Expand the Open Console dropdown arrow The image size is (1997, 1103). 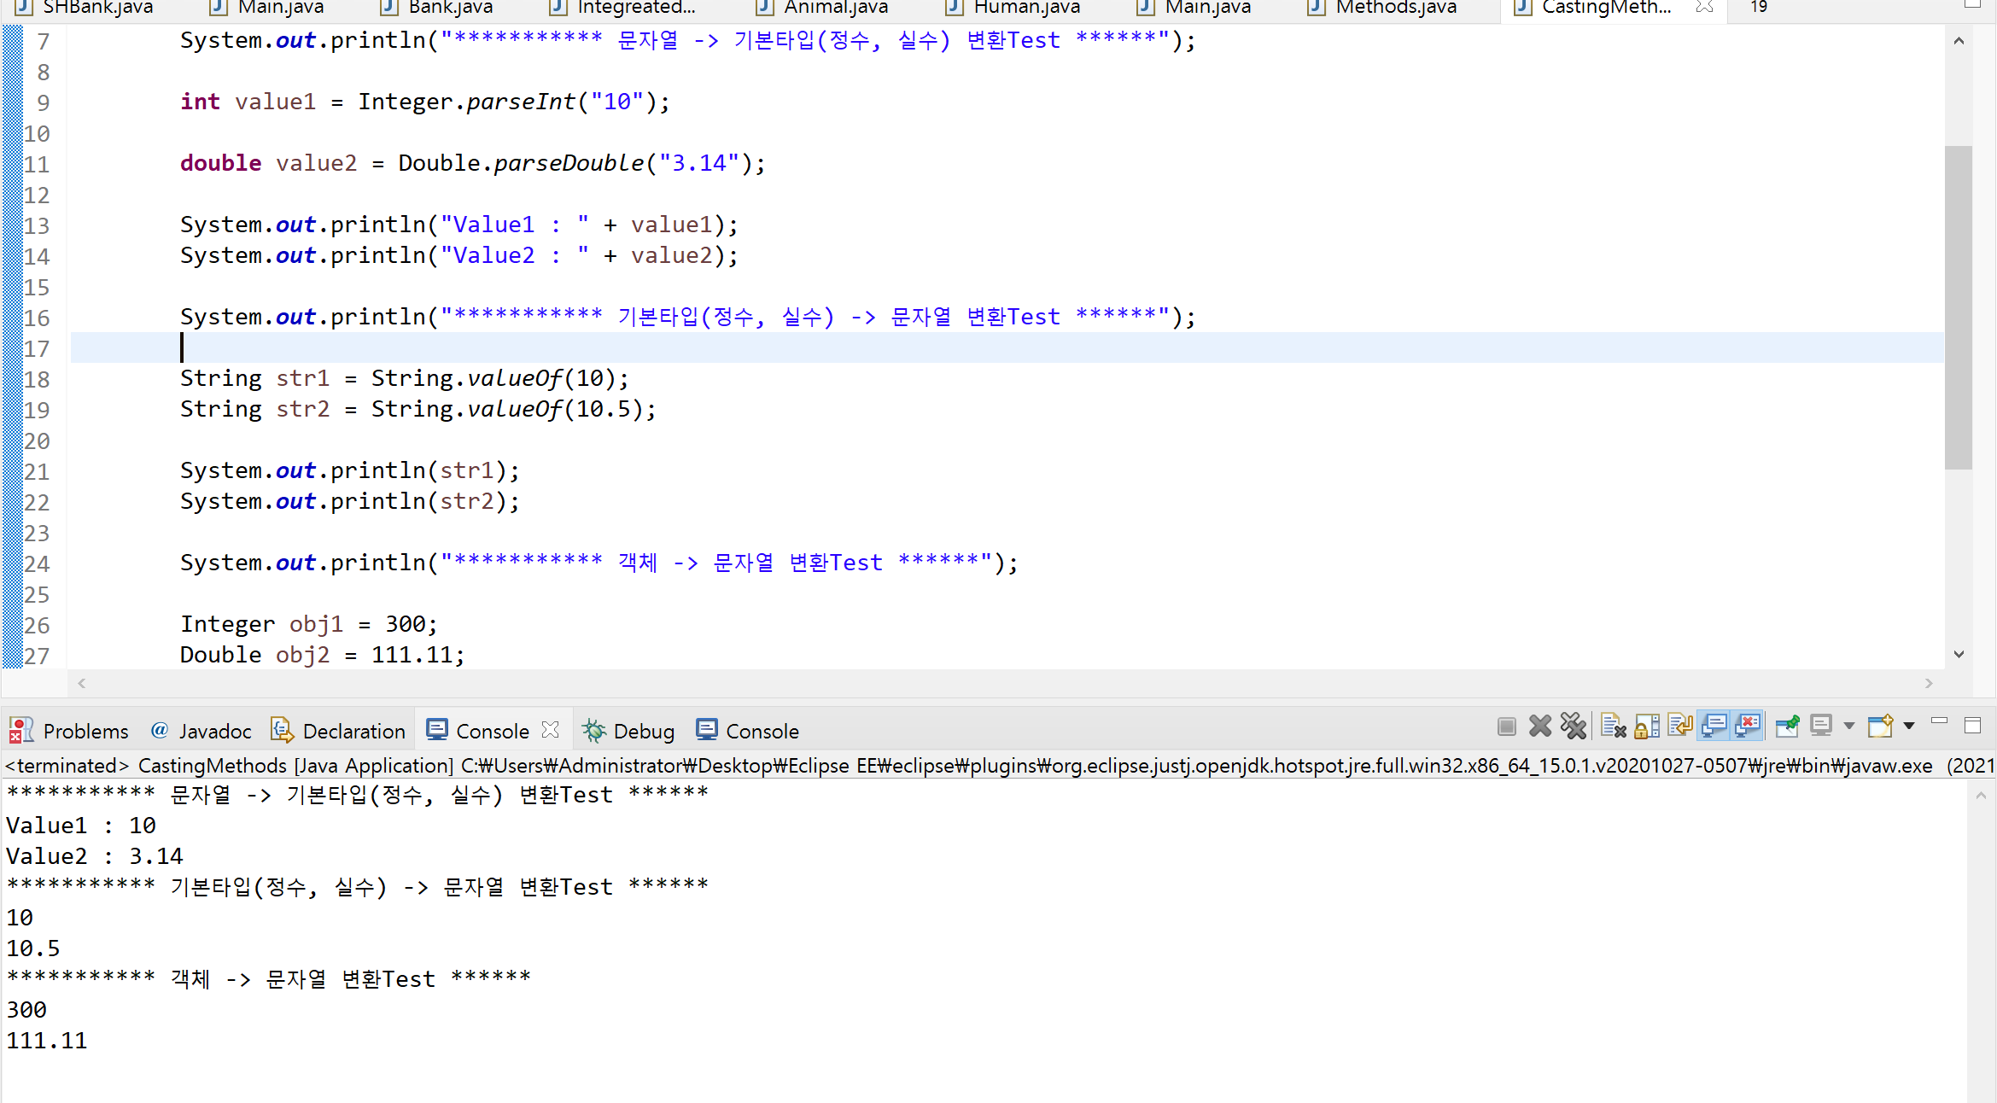[1909, 727]
